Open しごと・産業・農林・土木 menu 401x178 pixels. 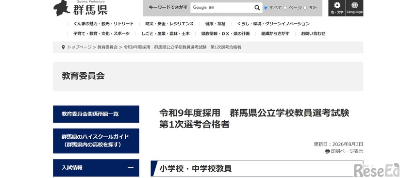coord(166,33)
